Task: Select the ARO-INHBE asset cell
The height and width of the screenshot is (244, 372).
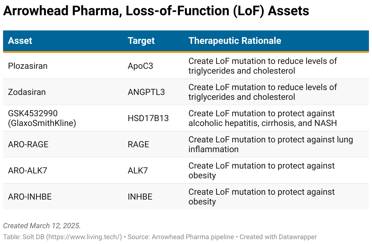Action: click(x=30, y=197)
